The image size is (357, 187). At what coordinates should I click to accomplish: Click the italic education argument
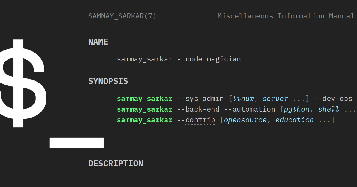coord(295,120)
